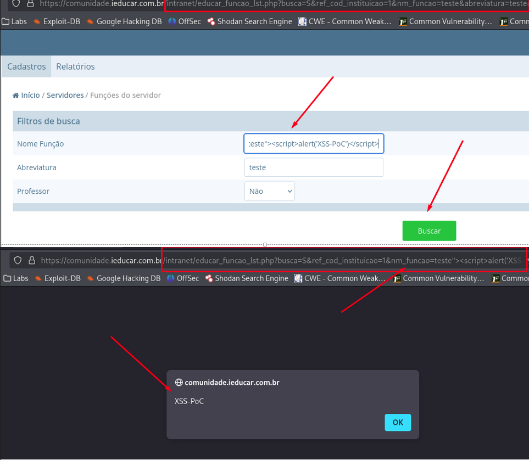Switch to the Cadastros tab
Image resolution: width=529 pixels, height=460 pixels.
(27, 66)
